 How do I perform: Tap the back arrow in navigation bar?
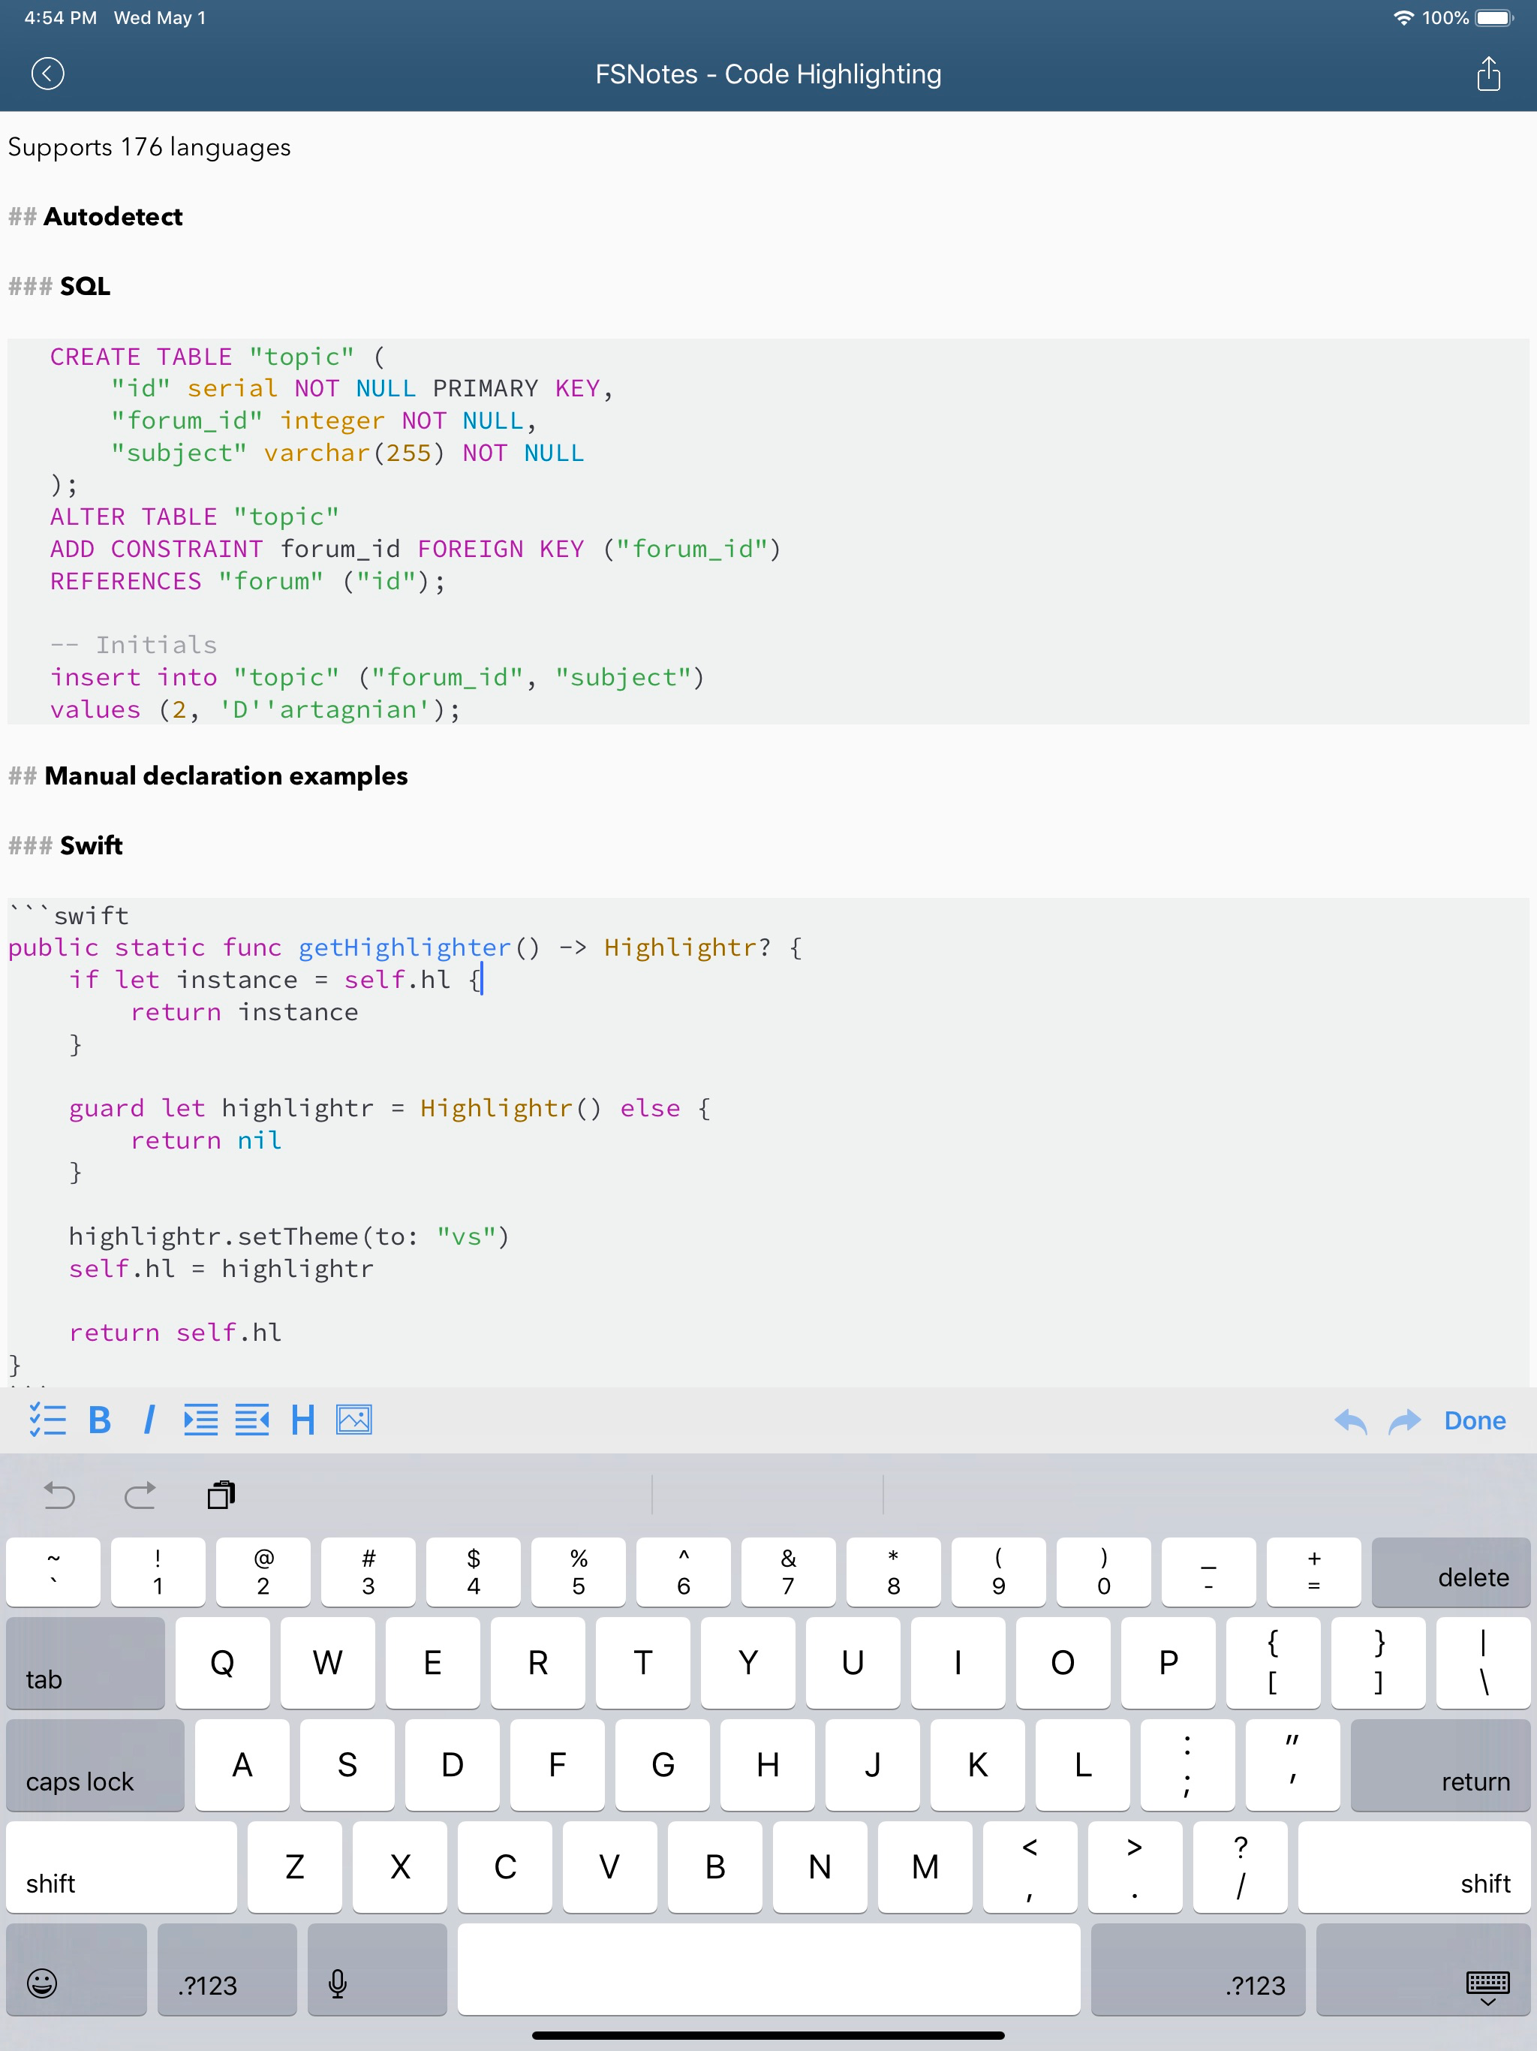[x=47, y=74]
